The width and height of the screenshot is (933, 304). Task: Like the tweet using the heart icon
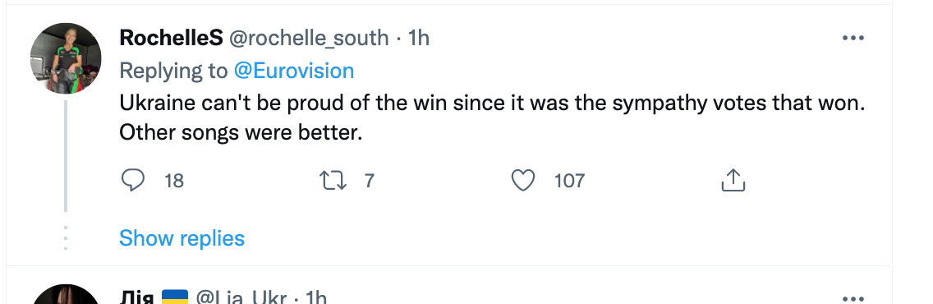click(523, 180)
